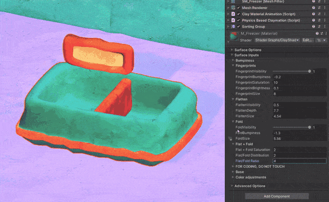Click Physics Based Claymation script icon
329x202 pixels.
click(232, 20)
